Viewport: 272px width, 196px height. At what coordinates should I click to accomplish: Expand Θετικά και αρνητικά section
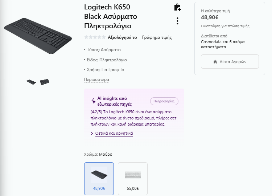click(x=114, y=134)
